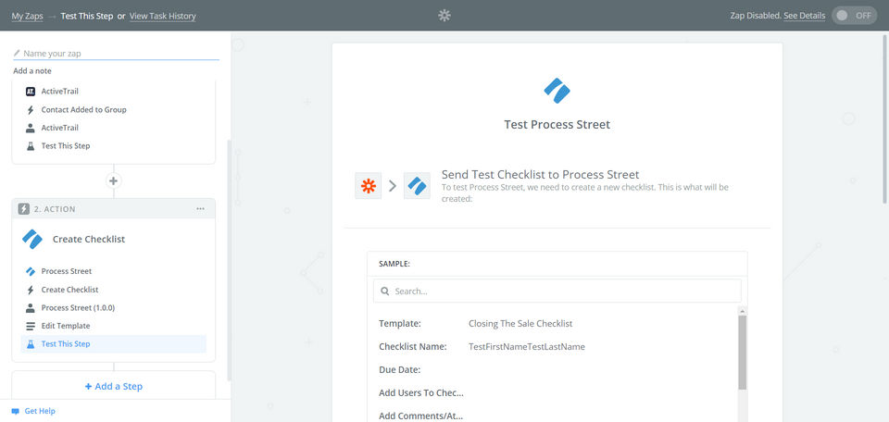Image resolution: width=889 pixels, height=422 pixels.
Task: Click the sample Search field
Action: pos(557,292)
